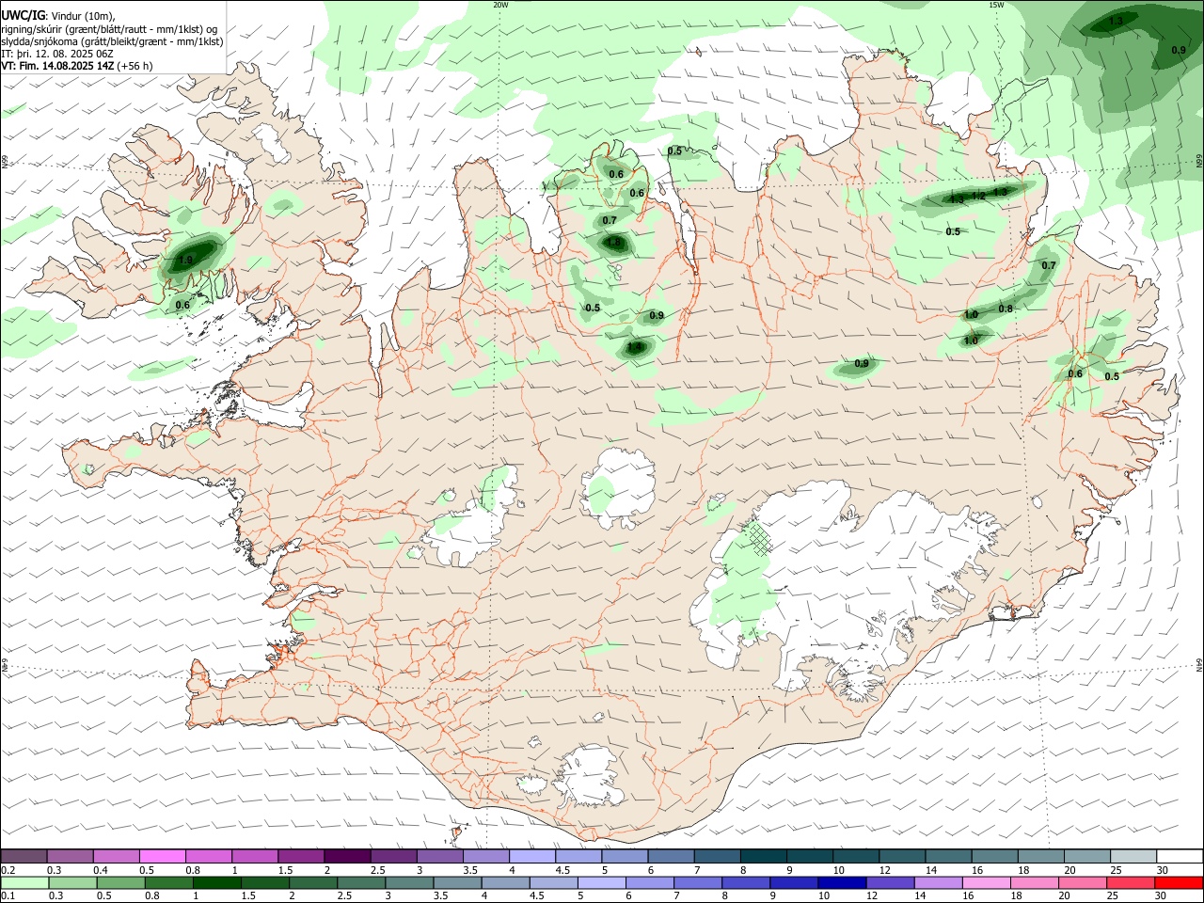
Task: Click the 1.2 precipitation value in the northeast
Action: [978, 196]
